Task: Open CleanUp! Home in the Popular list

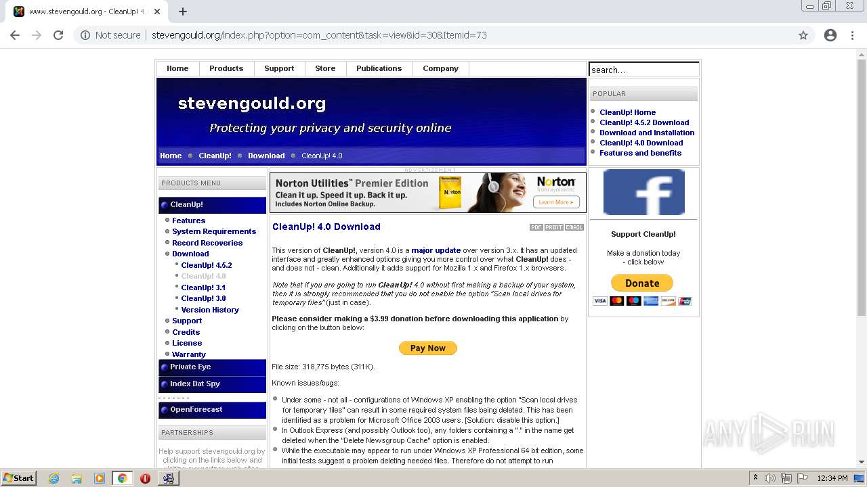Action: click(x=627, y=112)
